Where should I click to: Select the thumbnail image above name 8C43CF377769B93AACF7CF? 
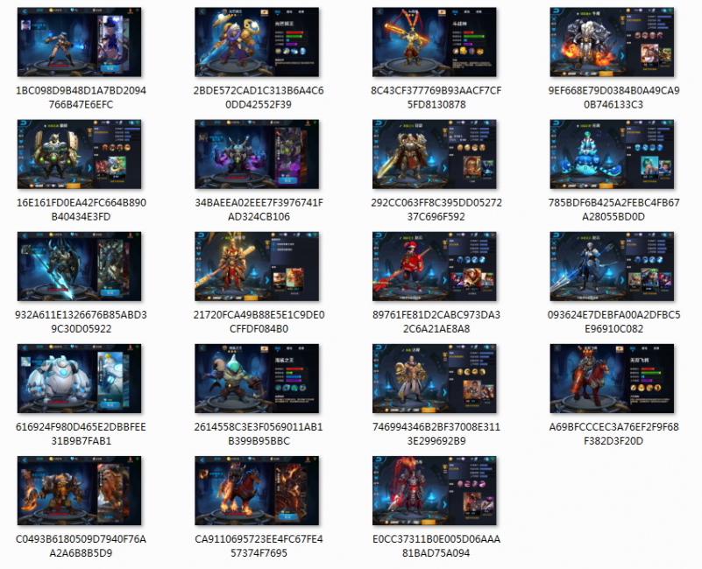tap(435, 42)
